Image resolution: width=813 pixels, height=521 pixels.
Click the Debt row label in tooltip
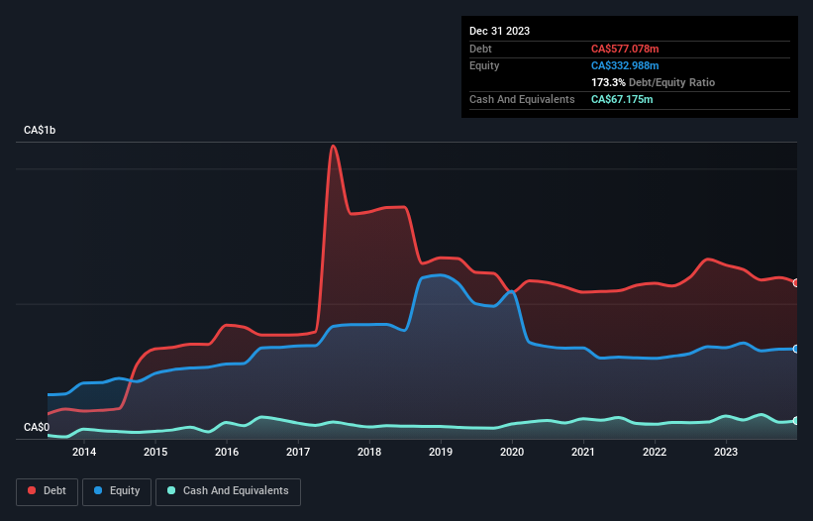pyautogui.click(x=480, y=49)
